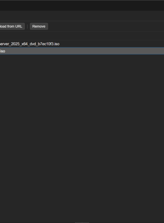Click the partially visible 'load from URL' button
Viewport: 164px width, 223px height.
12,26
